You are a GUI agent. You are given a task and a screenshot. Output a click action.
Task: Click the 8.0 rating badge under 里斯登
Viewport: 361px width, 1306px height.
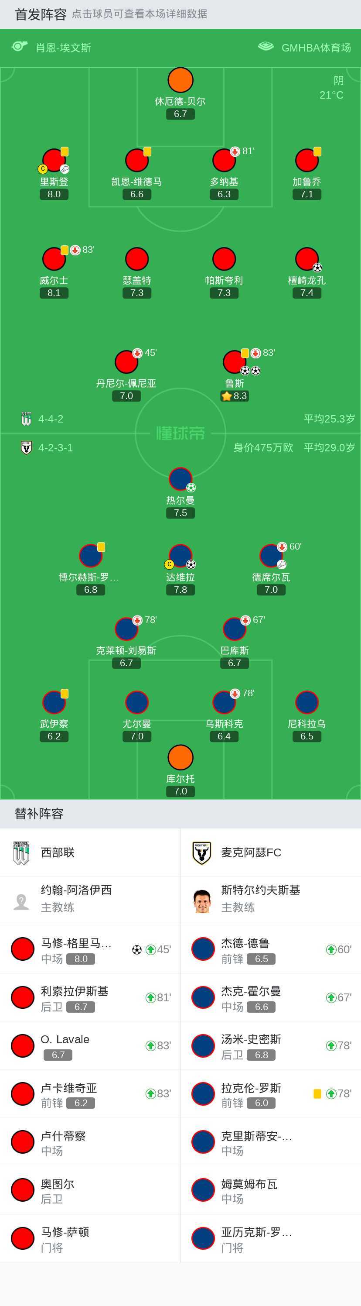(54, 193)
